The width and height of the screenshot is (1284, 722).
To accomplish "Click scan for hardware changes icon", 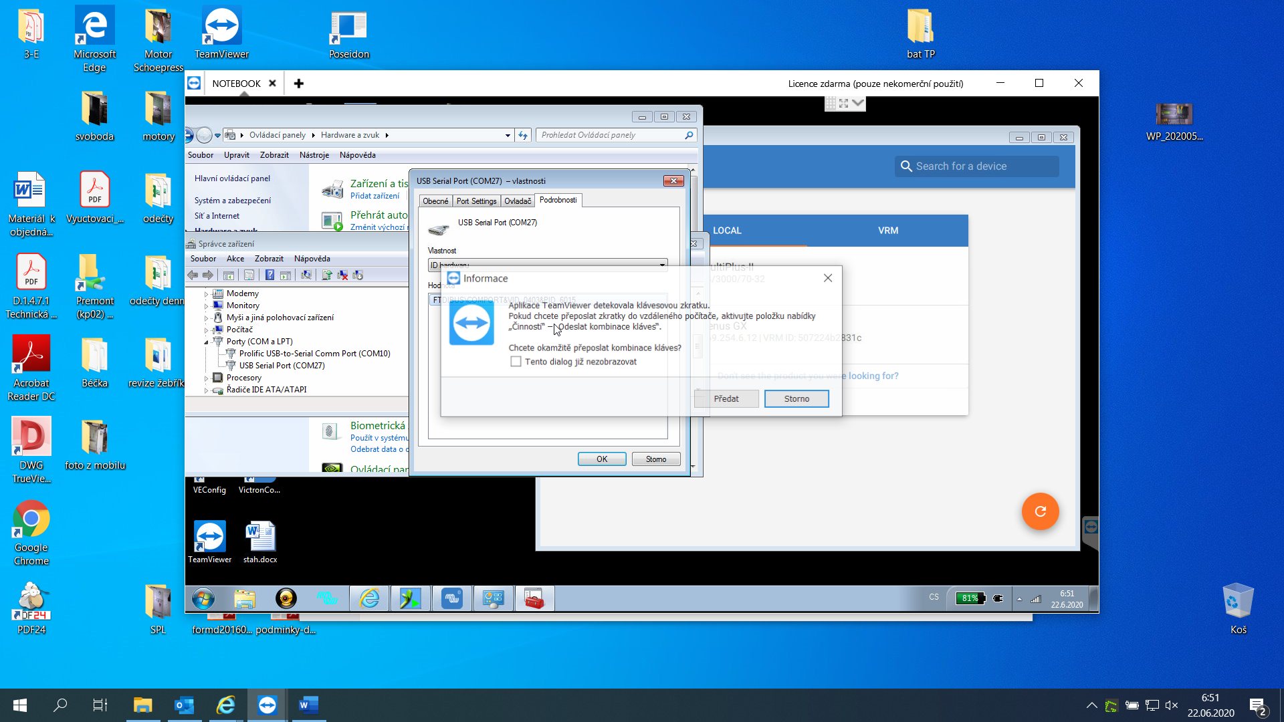I will (306, 275).
